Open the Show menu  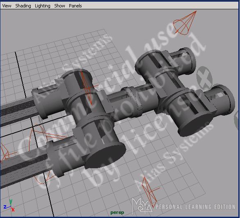(60, 6)
